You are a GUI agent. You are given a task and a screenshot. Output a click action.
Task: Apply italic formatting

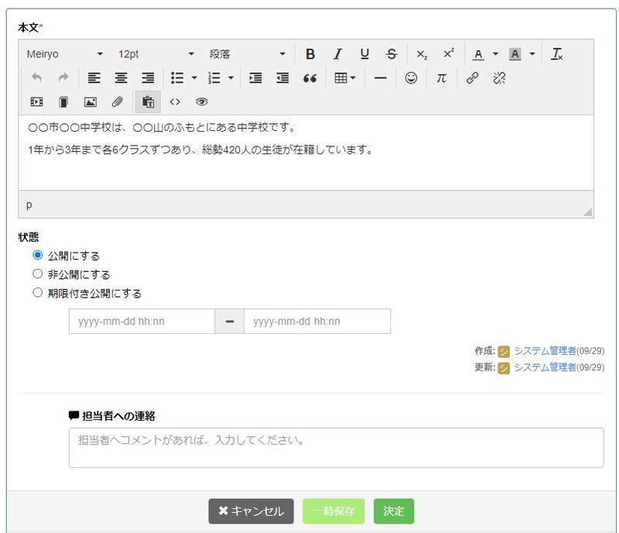(337, 54)
